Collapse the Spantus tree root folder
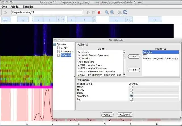 pos(55,44)
